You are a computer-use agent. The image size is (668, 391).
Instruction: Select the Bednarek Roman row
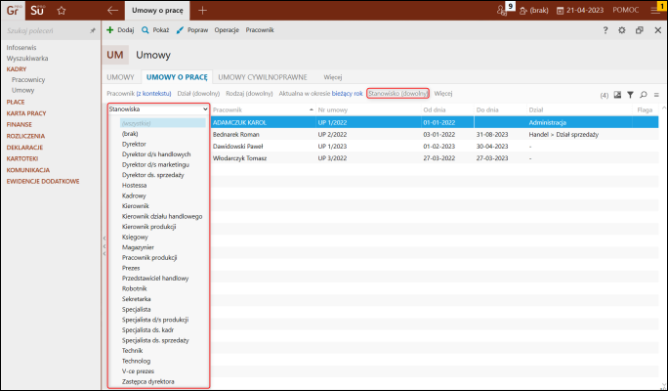click(x=435, y=134)
